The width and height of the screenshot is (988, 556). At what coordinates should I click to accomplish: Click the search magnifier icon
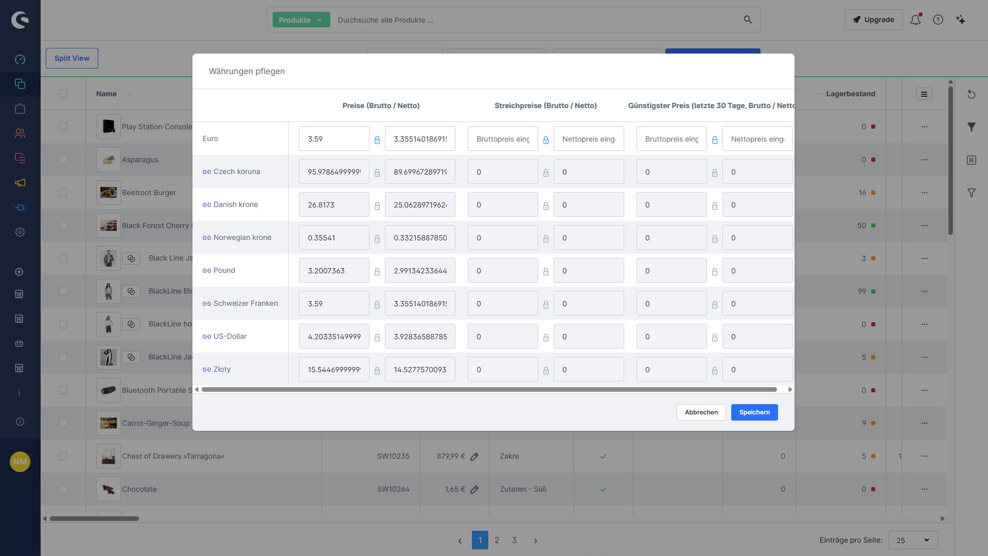[748, 20]
